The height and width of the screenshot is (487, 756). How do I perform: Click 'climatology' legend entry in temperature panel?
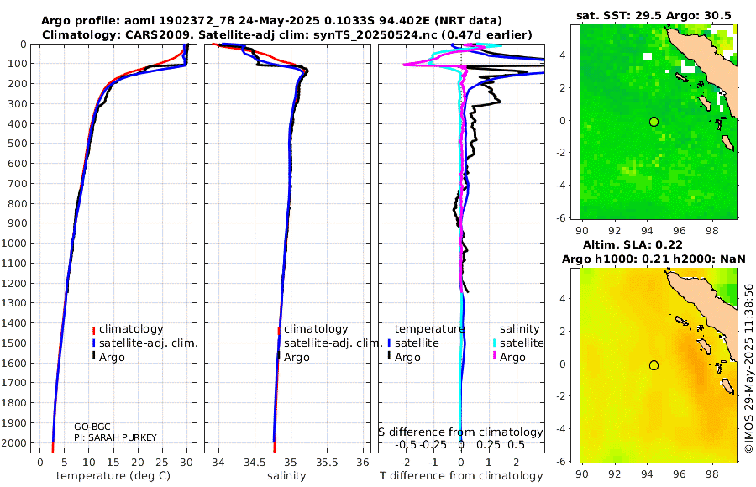coord(131,329)
